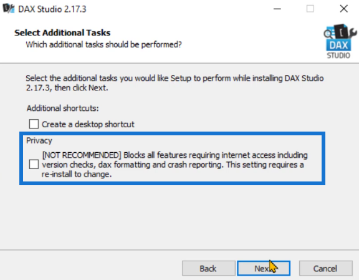Minimize the DAX Studio setup window
359x280 pixels.
pyautogui.click(x=277, y=9)
